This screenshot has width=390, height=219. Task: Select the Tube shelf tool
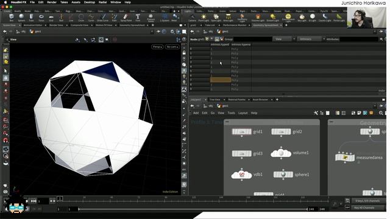[x=31, y=17]
